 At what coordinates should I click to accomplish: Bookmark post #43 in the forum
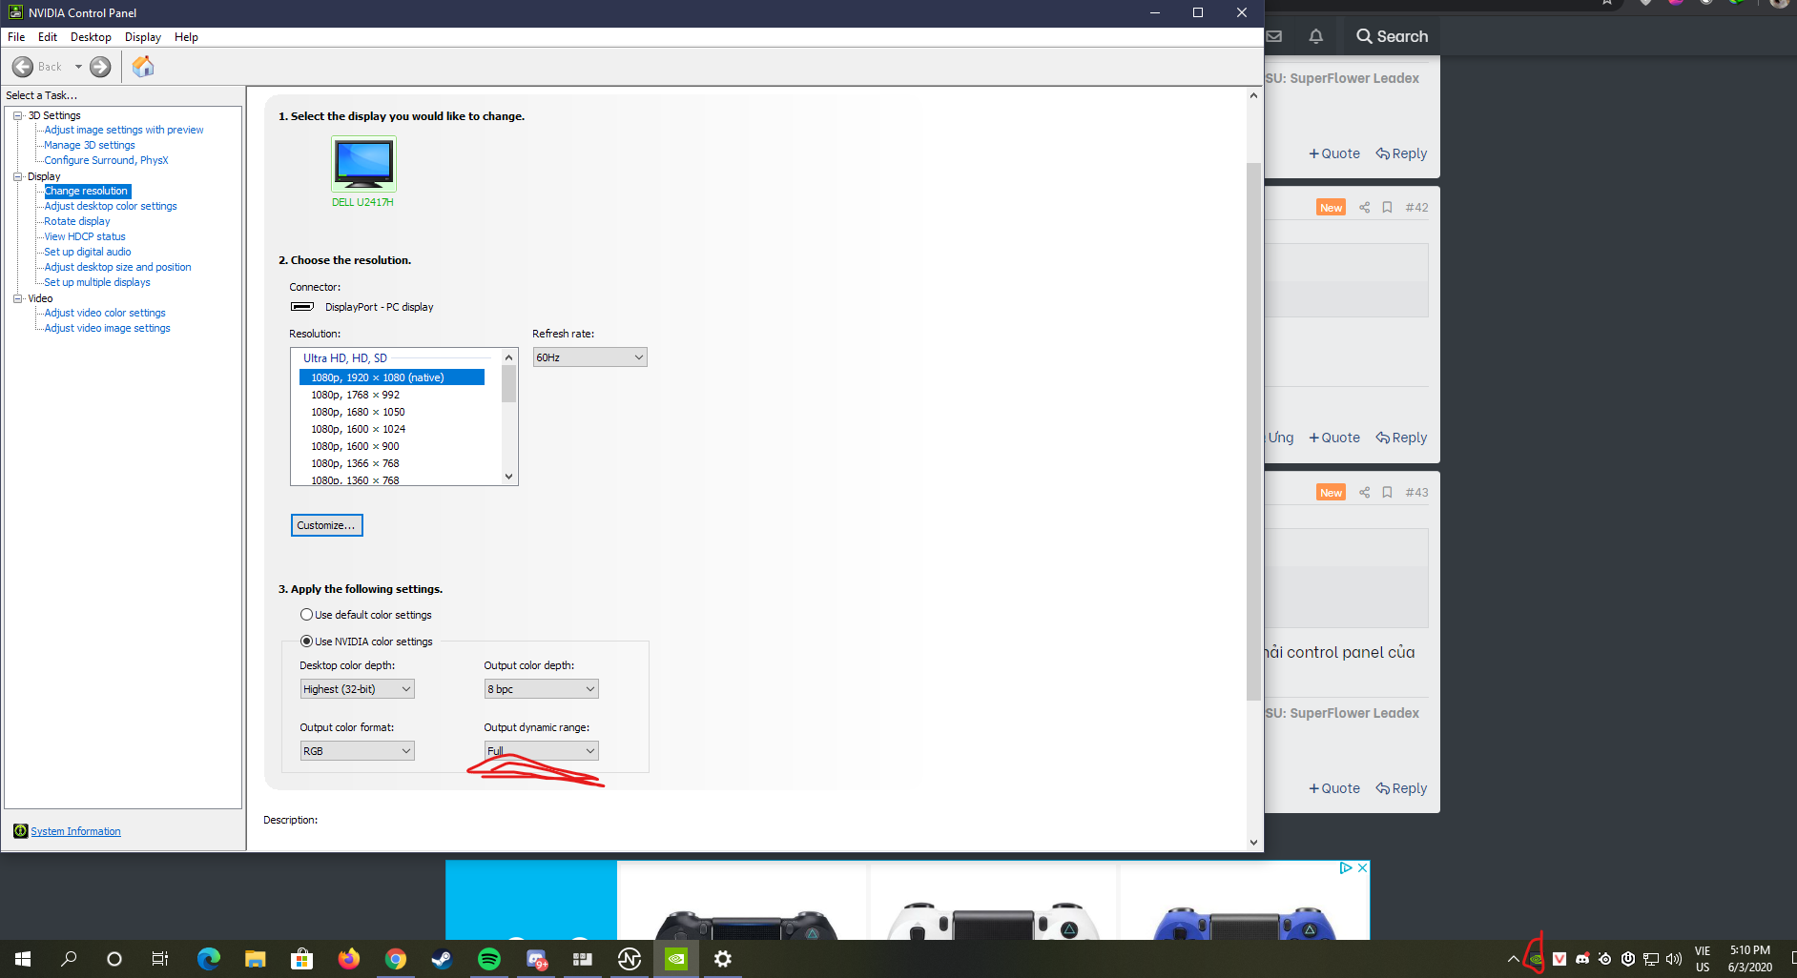1388,493
